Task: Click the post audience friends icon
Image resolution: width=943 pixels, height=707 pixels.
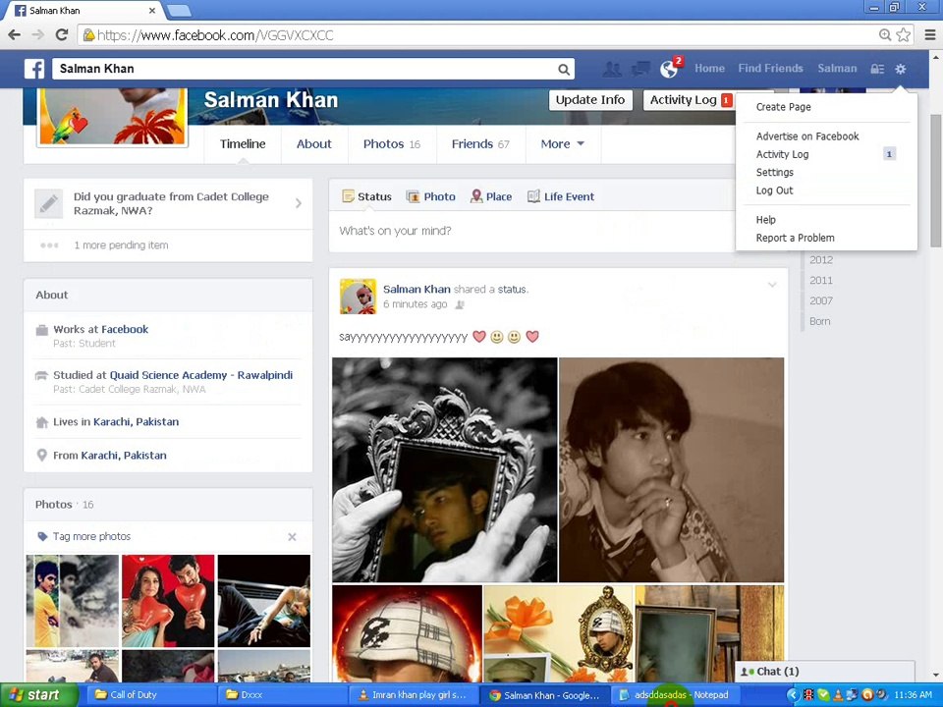Action: pos(460,304)
